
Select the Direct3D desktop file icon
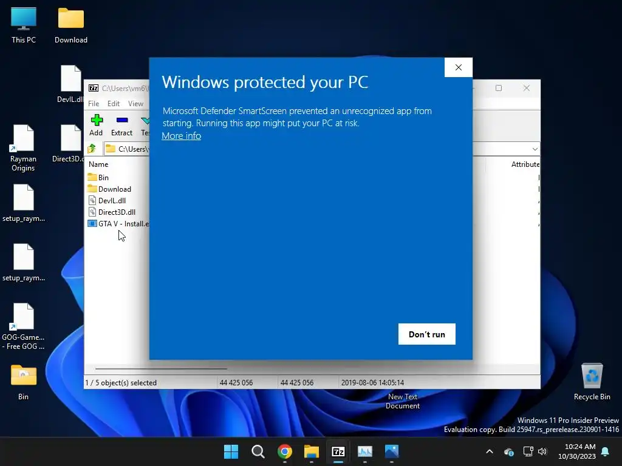click(x=68, y=143)
